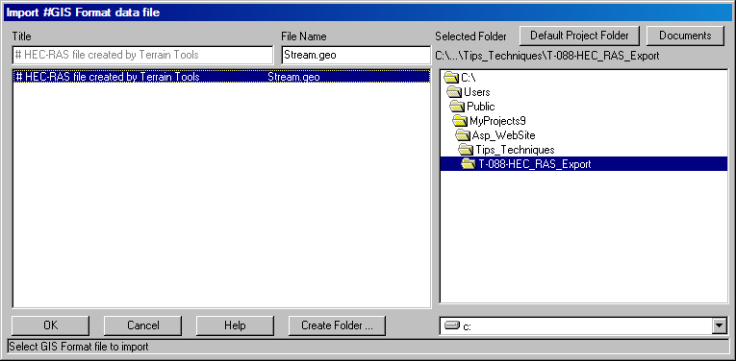Jump to Default Project Folder
Screen dimensions: 736x361
point(579,36)
